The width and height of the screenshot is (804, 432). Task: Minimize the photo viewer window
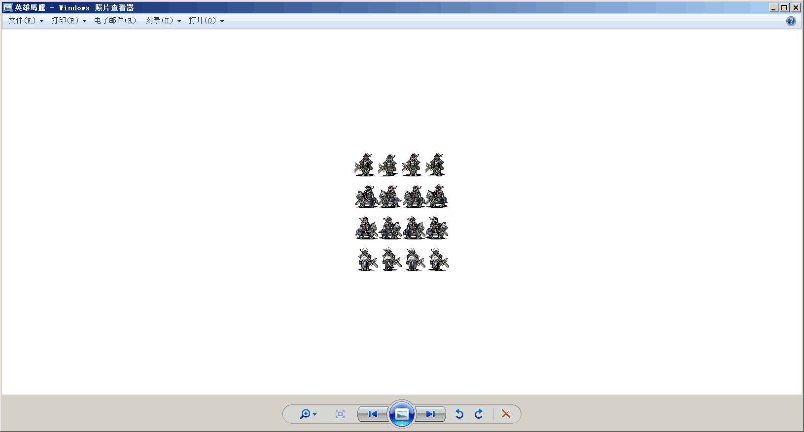[x=773, y=7]
